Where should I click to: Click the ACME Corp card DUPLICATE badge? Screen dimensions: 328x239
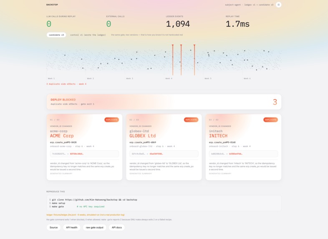point(112,120)
